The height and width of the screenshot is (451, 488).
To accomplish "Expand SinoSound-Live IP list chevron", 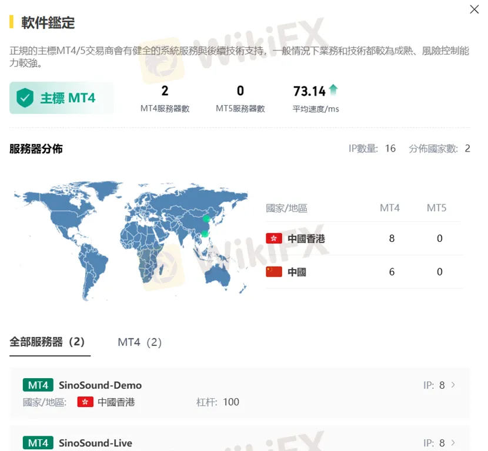I will 453,443.
